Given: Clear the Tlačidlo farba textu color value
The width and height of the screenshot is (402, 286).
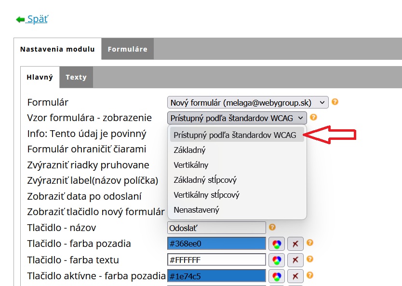Looking at the screenshot, I should pos(295,260).
